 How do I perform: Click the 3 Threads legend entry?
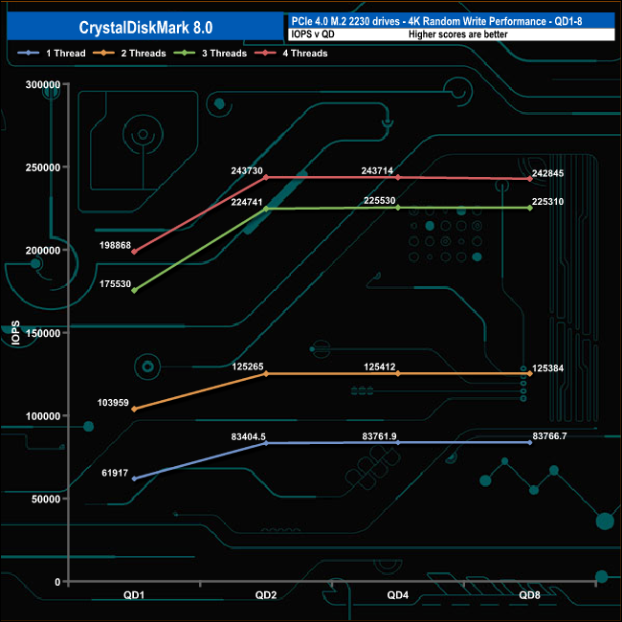(211, 53)
